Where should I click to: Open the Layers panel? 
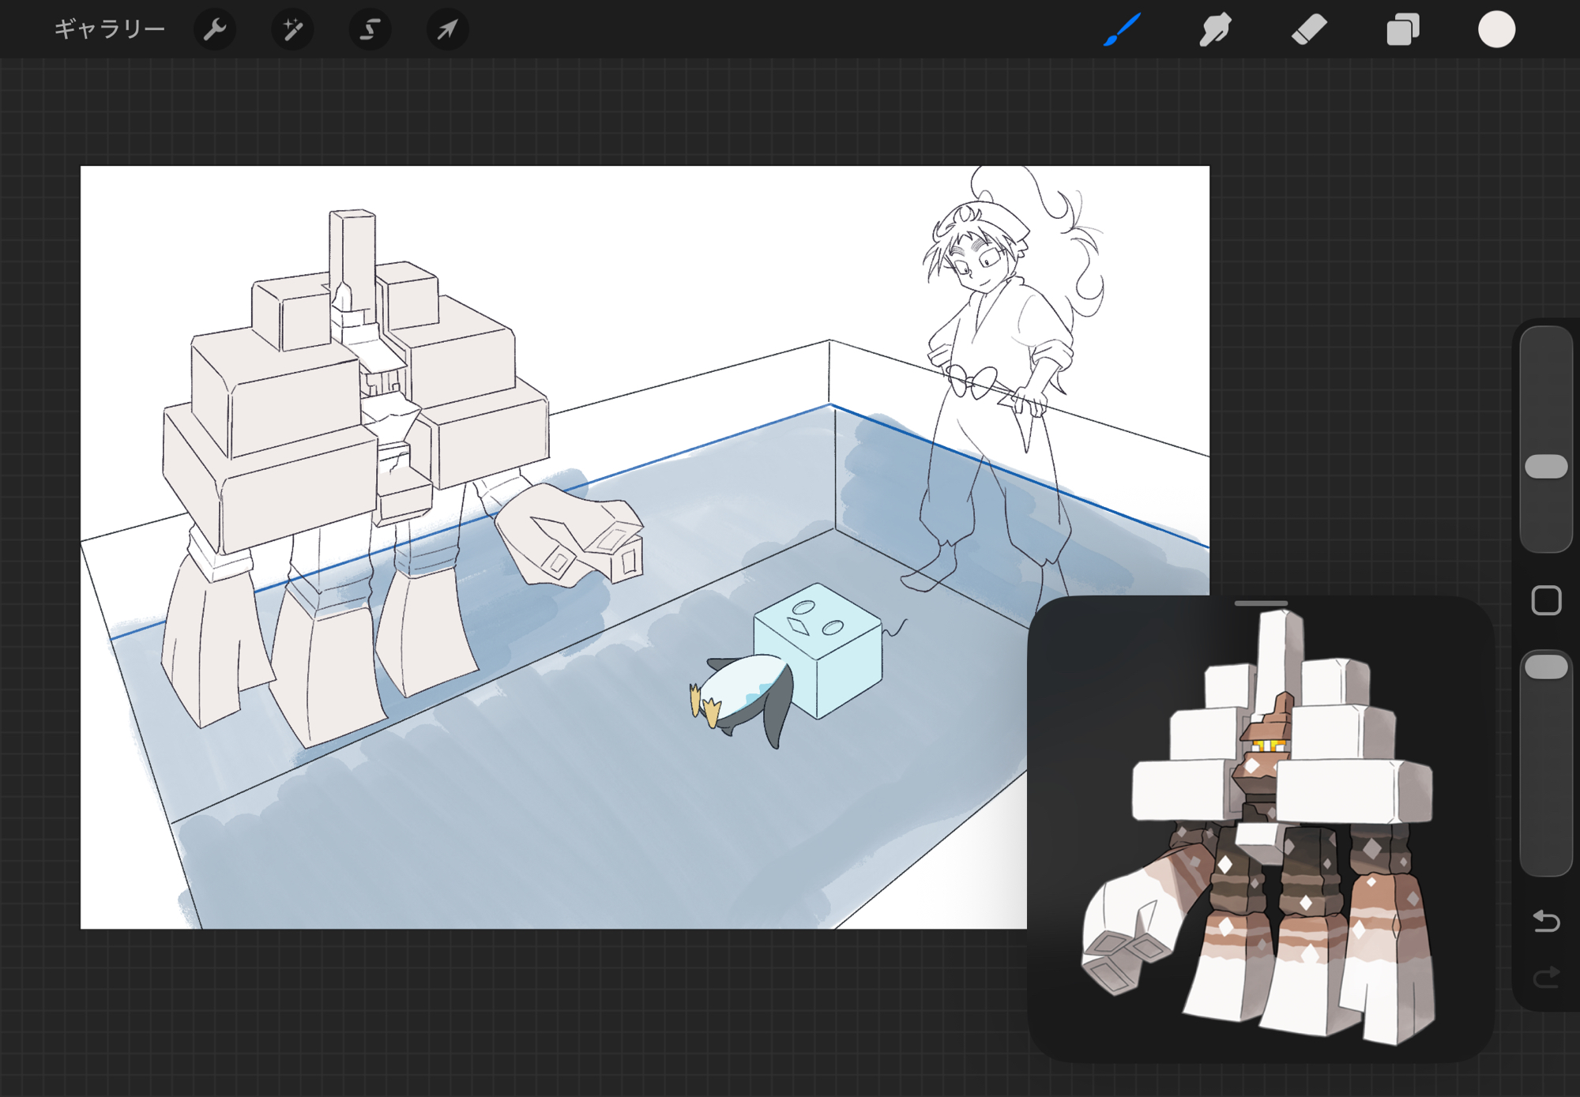(1403, 30)
